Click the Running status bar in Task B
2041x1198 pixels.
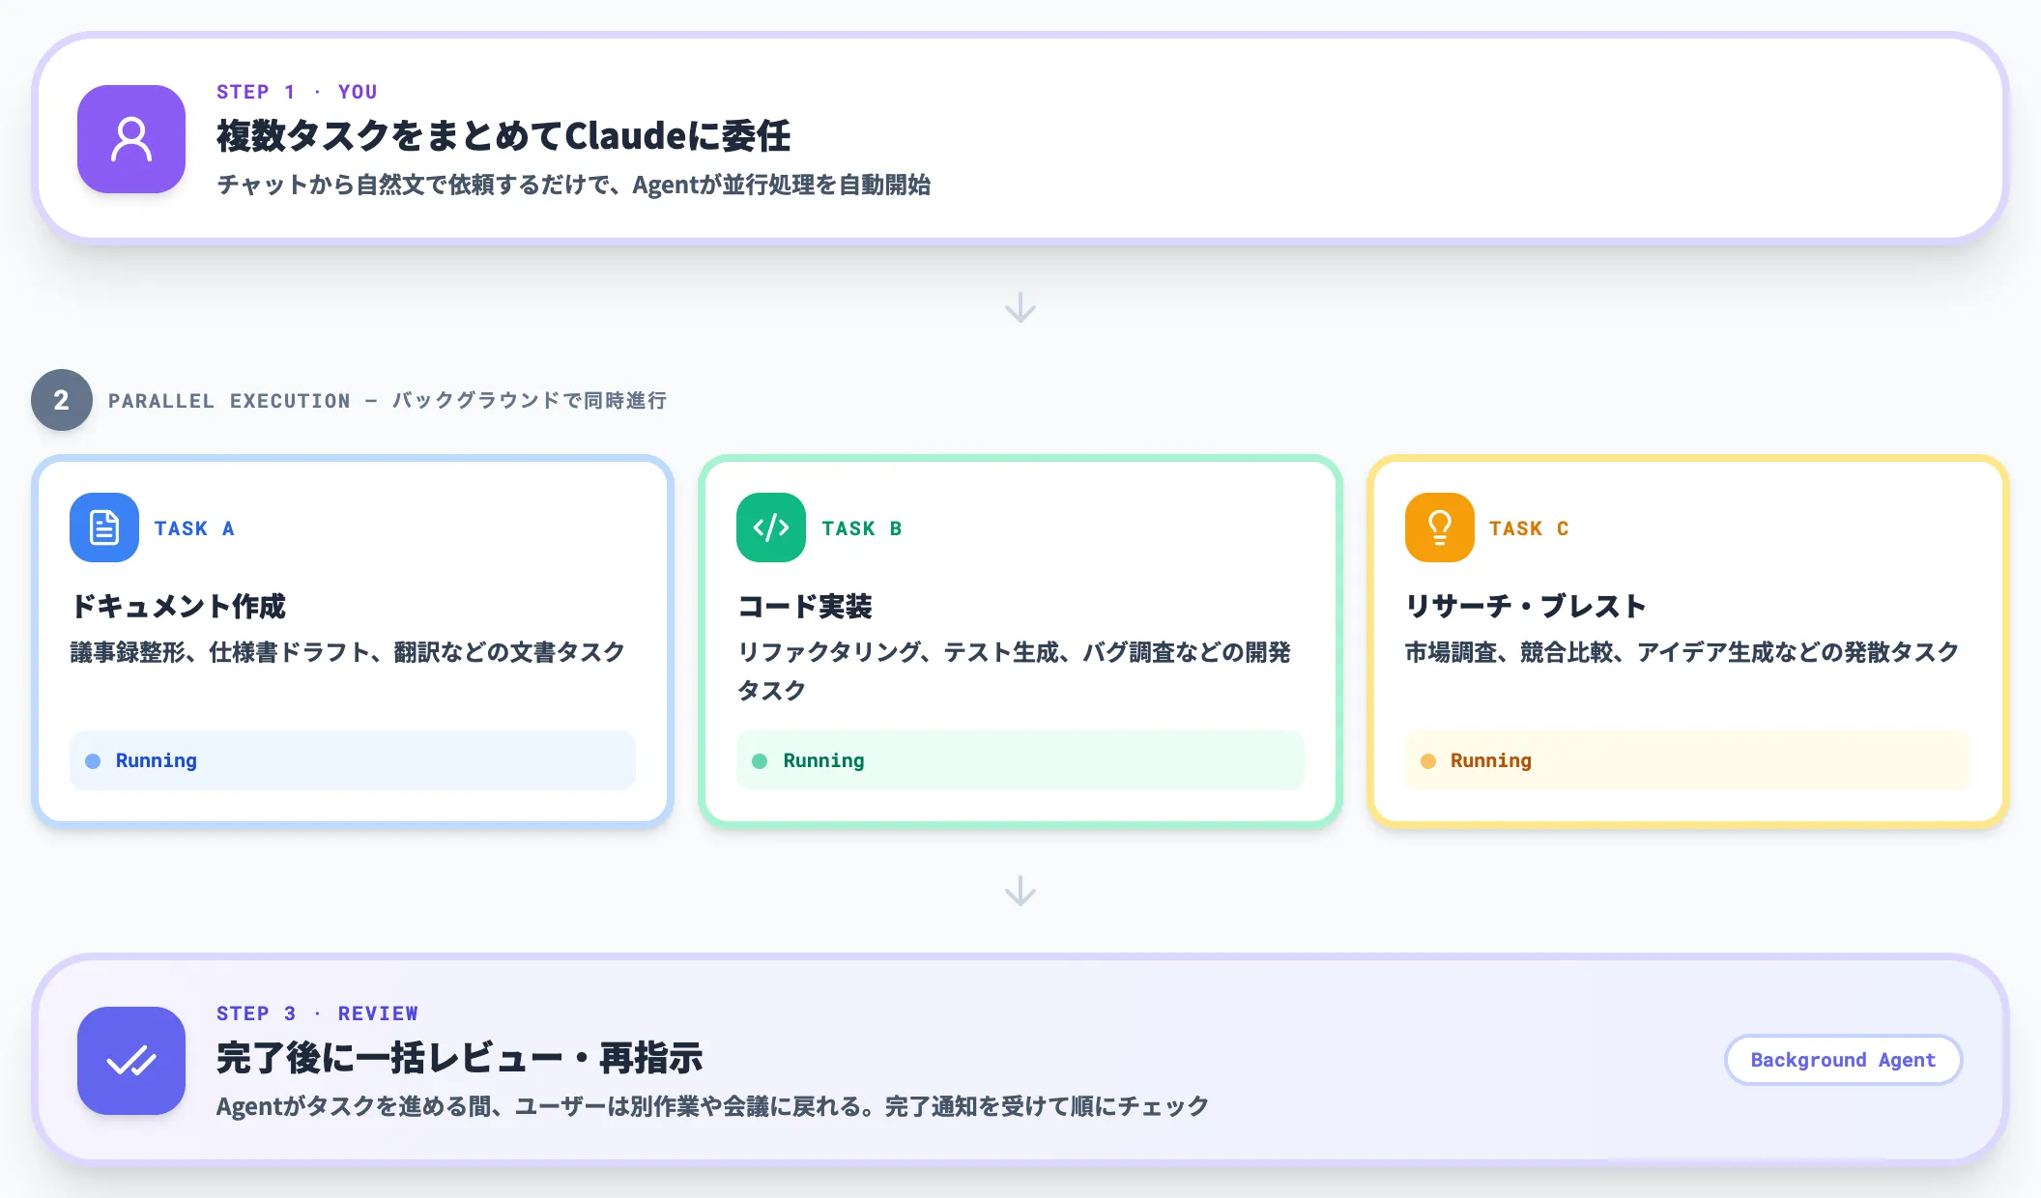[x=1020, y=760]
